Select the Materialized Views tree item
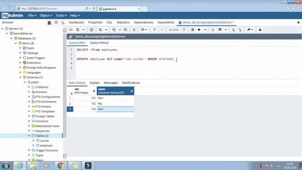The height and width of the screenshot is (170, 302). click(x=47, y=126)
